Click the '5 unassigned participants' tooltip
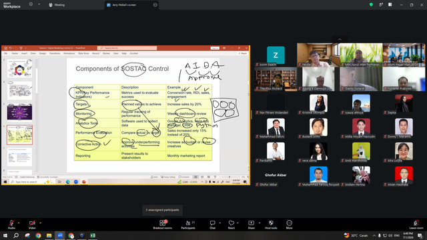The height and width of the screenshot is (240, 427). (162, 210)
